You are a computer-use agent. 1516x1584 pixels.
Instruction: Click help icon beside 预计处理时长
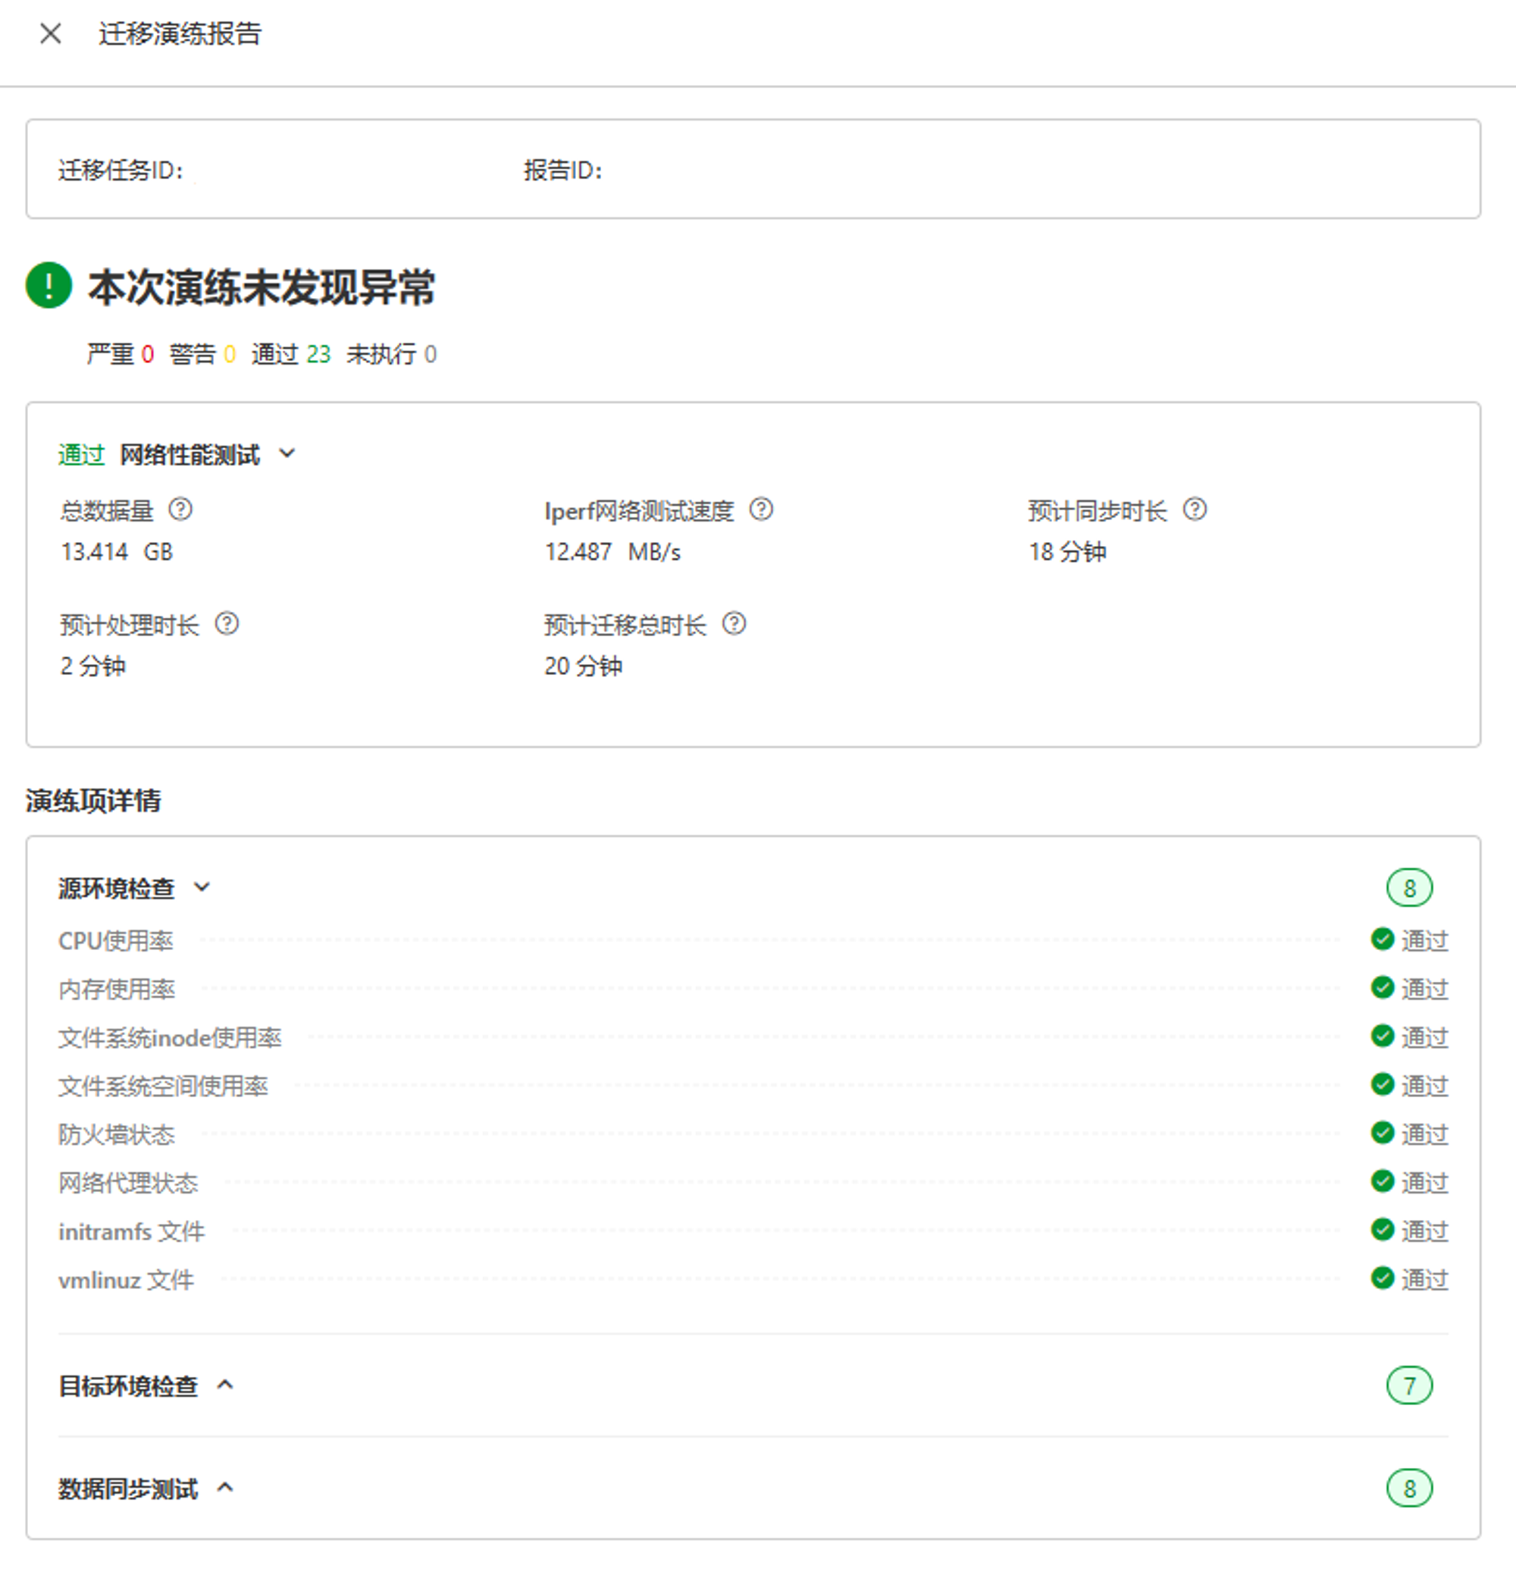227,624
